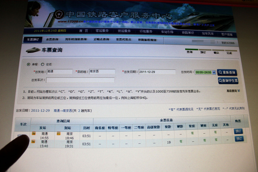
Task: Click the 03:51 duration in the 14:55 row
Action: (x=86, y=136)
